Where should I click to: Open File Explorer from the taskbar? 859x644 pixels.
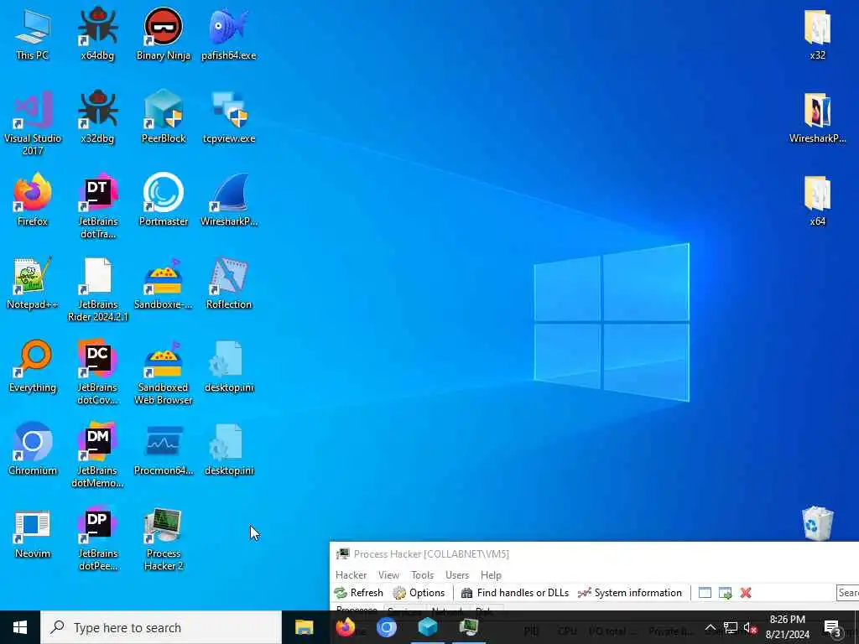(304, 627)
